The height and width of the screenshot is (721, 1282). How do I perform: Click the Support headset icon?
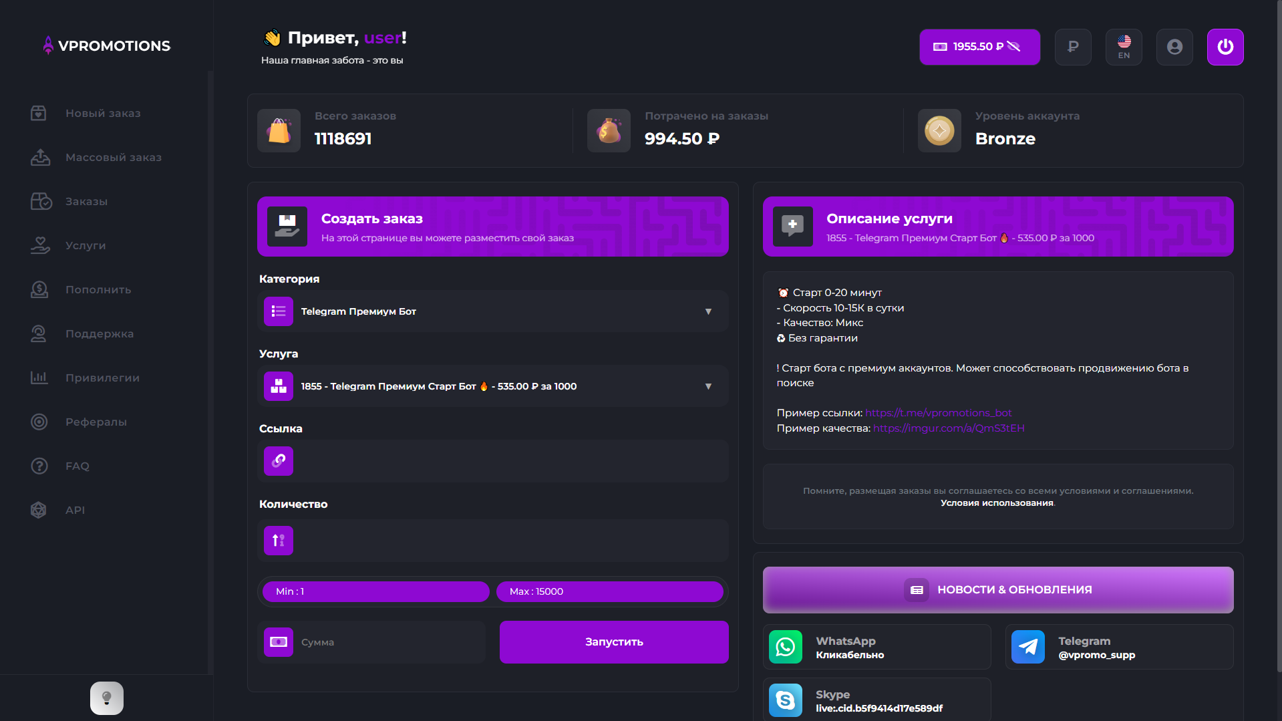coord(39,333)
